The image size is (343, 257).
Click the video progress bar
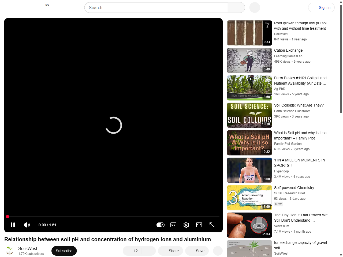coord(113,217)
